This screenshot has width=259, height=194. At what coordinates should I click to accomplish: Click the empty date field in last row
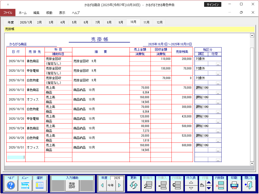16,157
